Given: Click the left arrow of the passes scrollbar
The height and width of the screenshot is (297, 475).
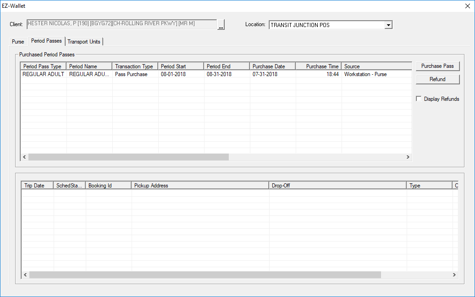Looking at the screenshot, I should (x=24, y=157).
